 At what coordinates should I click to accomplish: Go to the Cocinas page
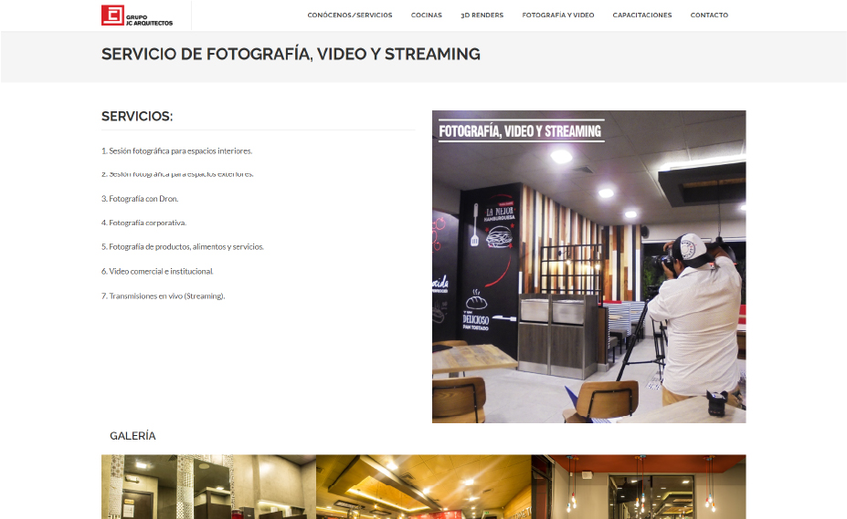point(426,16)
